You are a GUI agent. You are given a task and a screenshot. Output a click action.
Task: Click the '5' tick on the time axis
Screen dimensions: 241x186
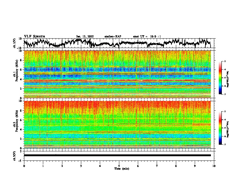point(119,166)
